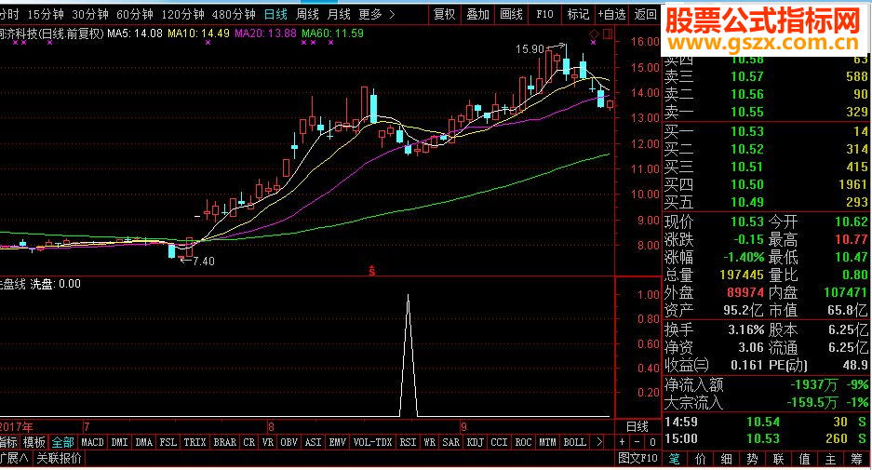Switch to the MTM indicator

point(546,443)
